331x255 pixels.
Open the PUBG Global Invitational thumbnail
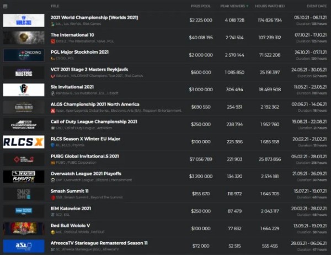(24, 159)
